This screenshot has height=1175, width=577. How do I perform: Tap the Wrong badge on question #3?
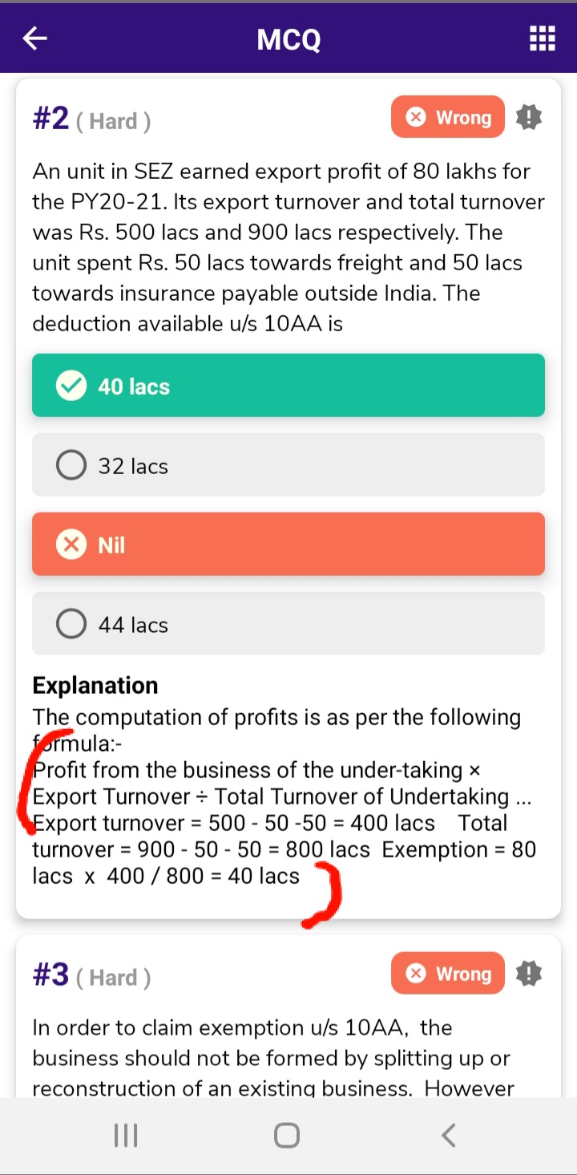(x=448, y=974)
